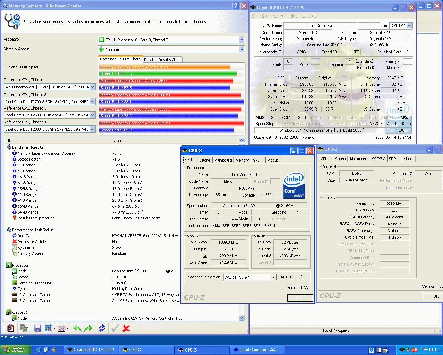Click the grey checkmark accept icon
This screenshot has height=355, width=443.
pyautogui.click(x=115, y=328)
